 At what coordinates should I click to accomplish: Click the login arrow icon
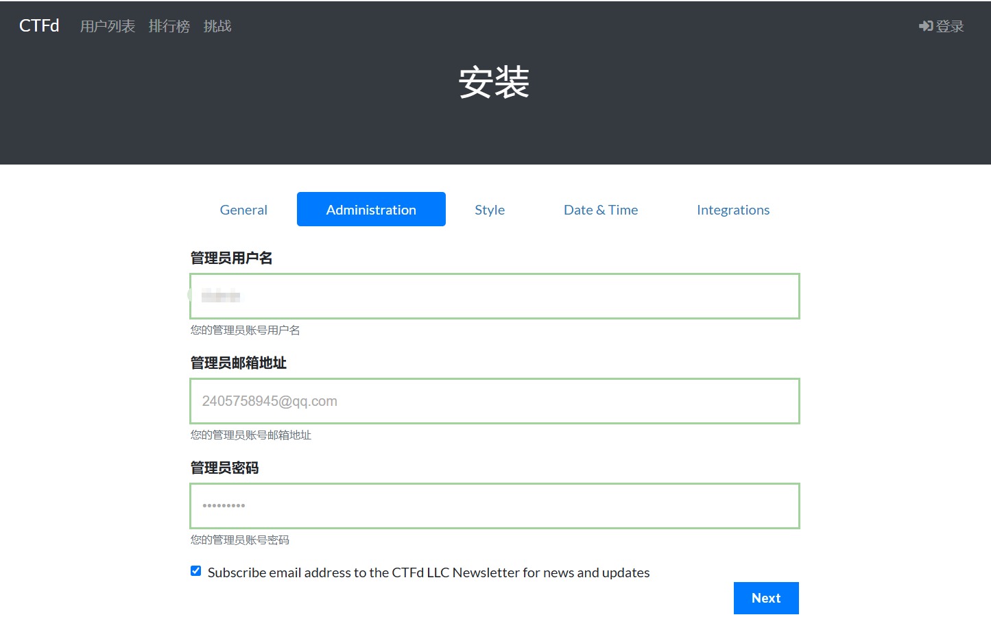[x=925, y=26]
